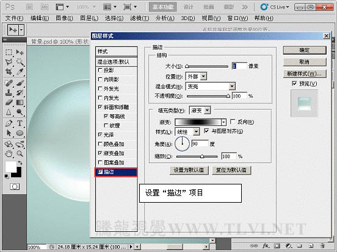Click the 角度 angle input field
This screenshot has width=337, height=252.
click(x=200, y=144)
